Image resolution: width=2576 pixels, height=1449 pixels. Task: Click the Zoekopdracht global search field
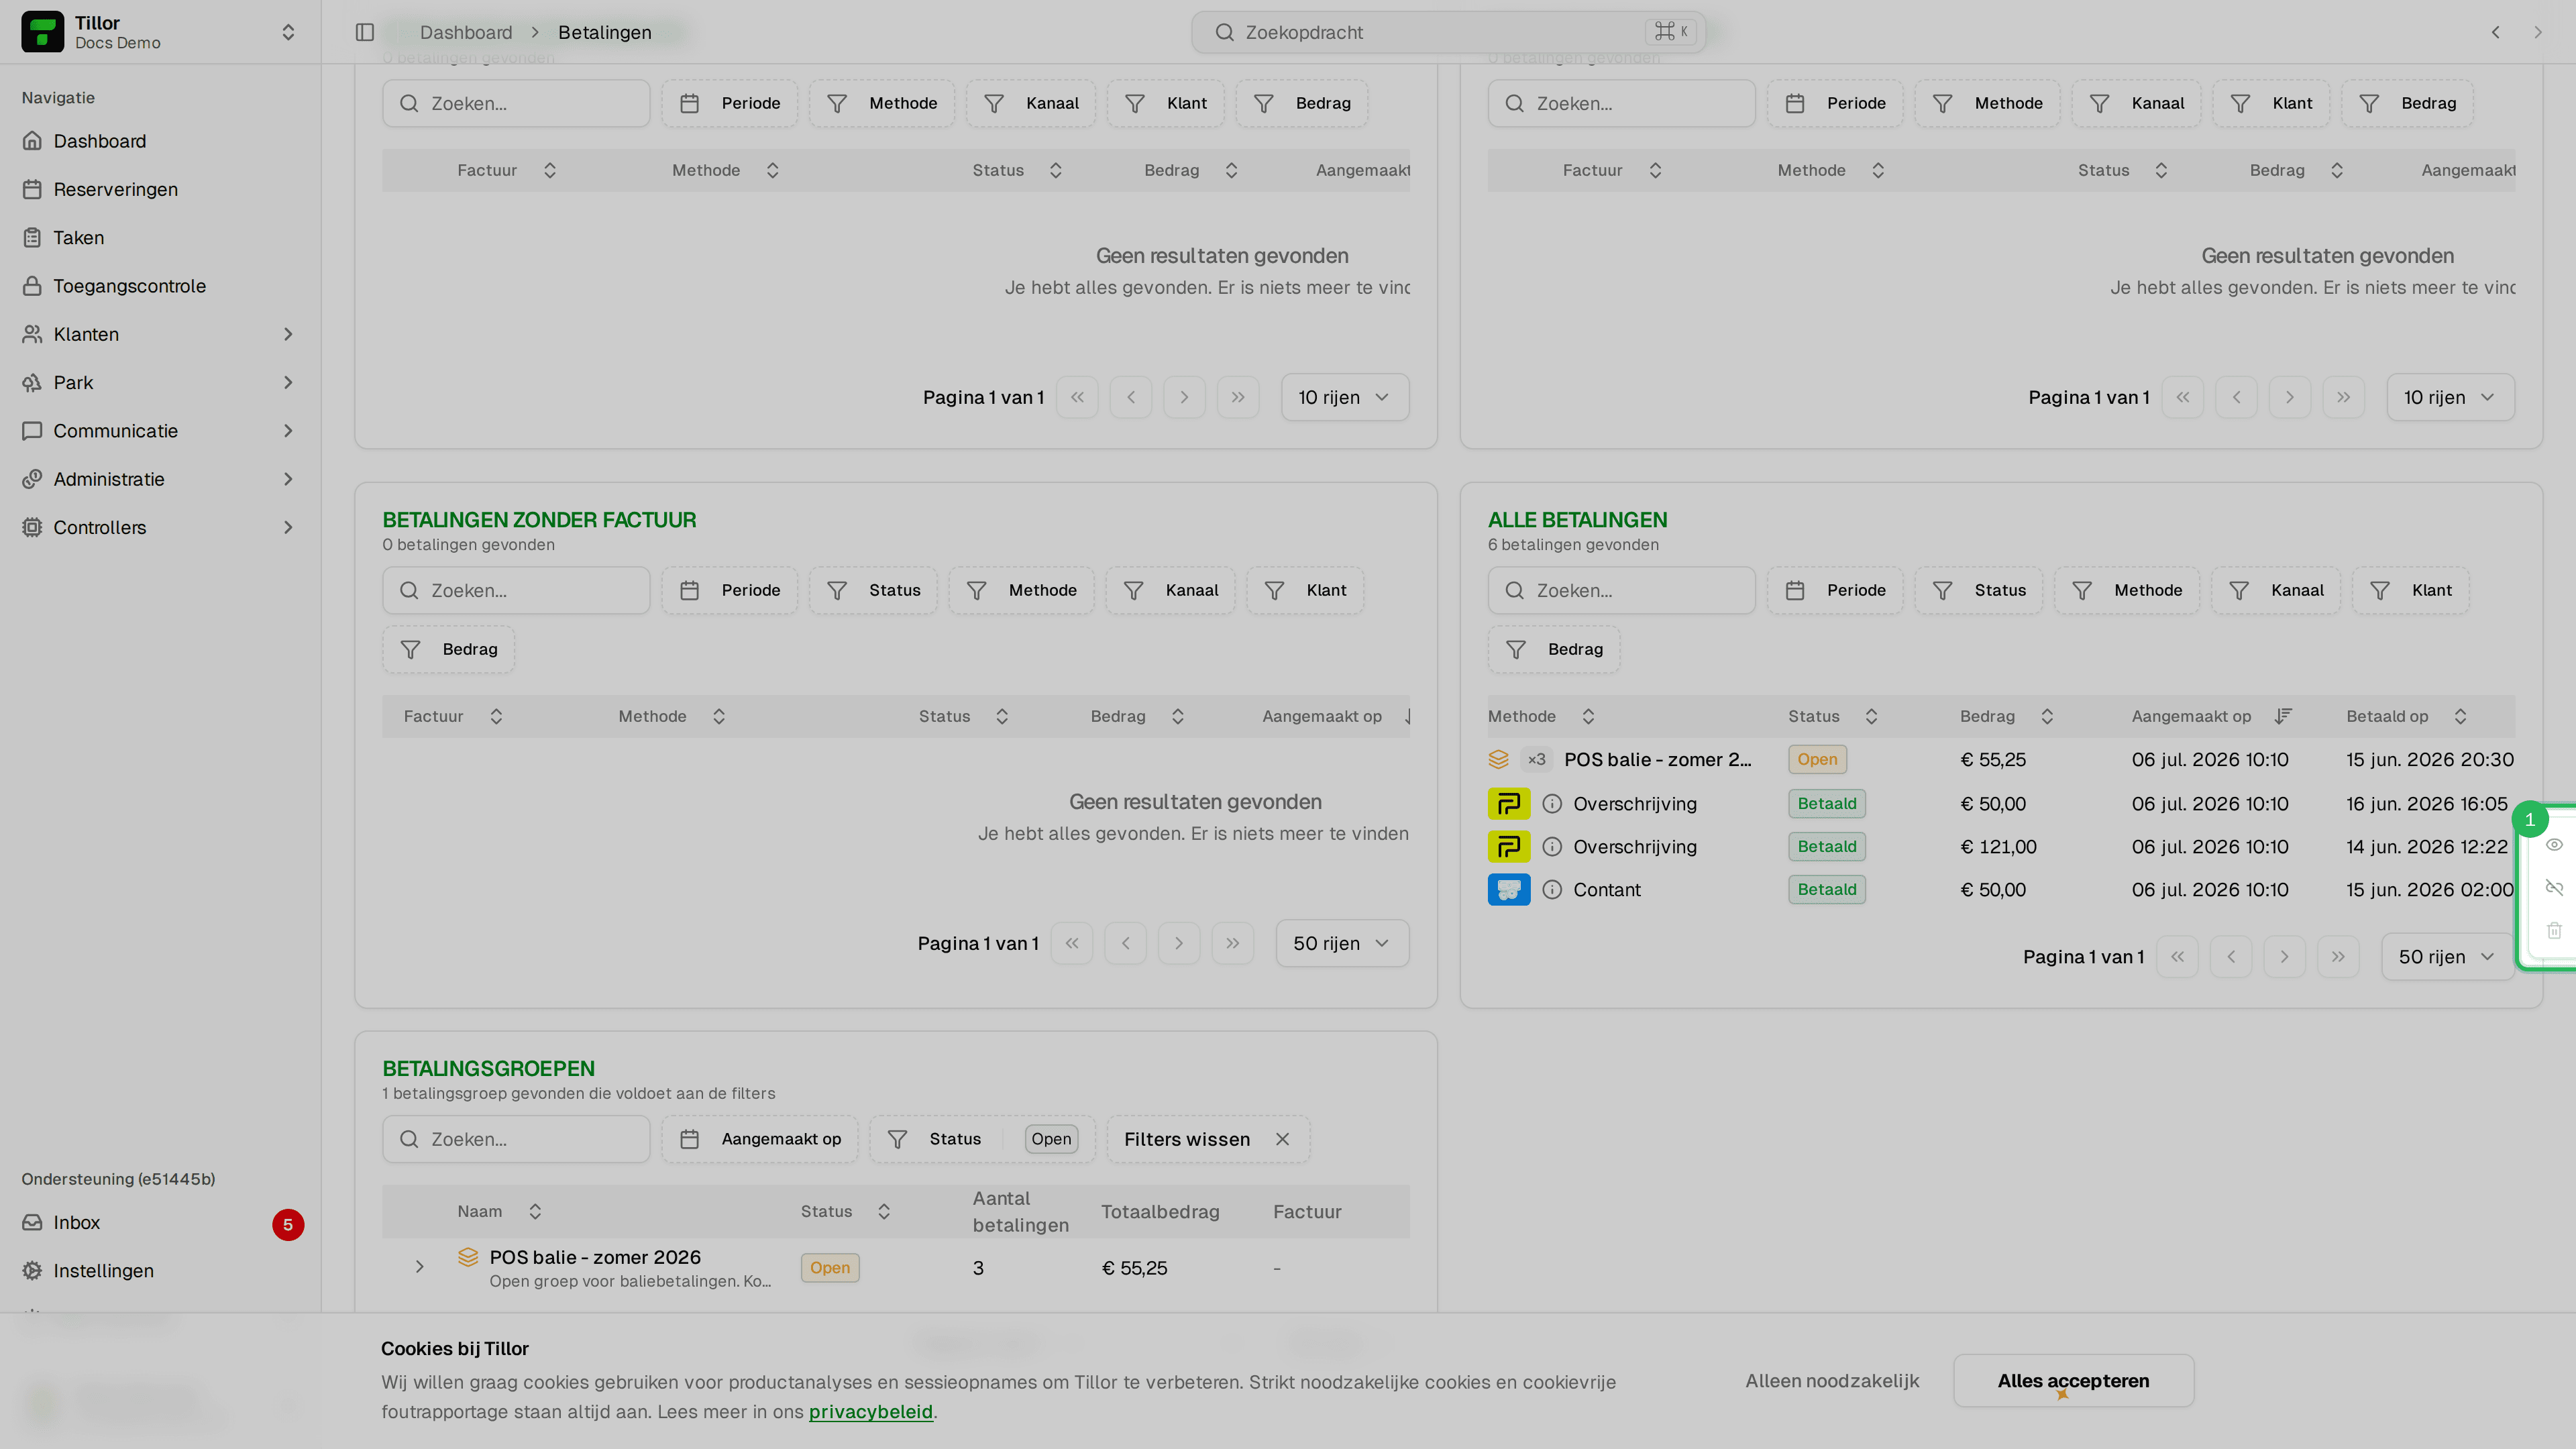point(1447,32)
